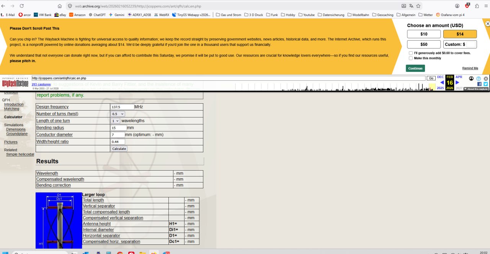Open Funk bookmark folder
490x254 pixels.
pos(272,15)
